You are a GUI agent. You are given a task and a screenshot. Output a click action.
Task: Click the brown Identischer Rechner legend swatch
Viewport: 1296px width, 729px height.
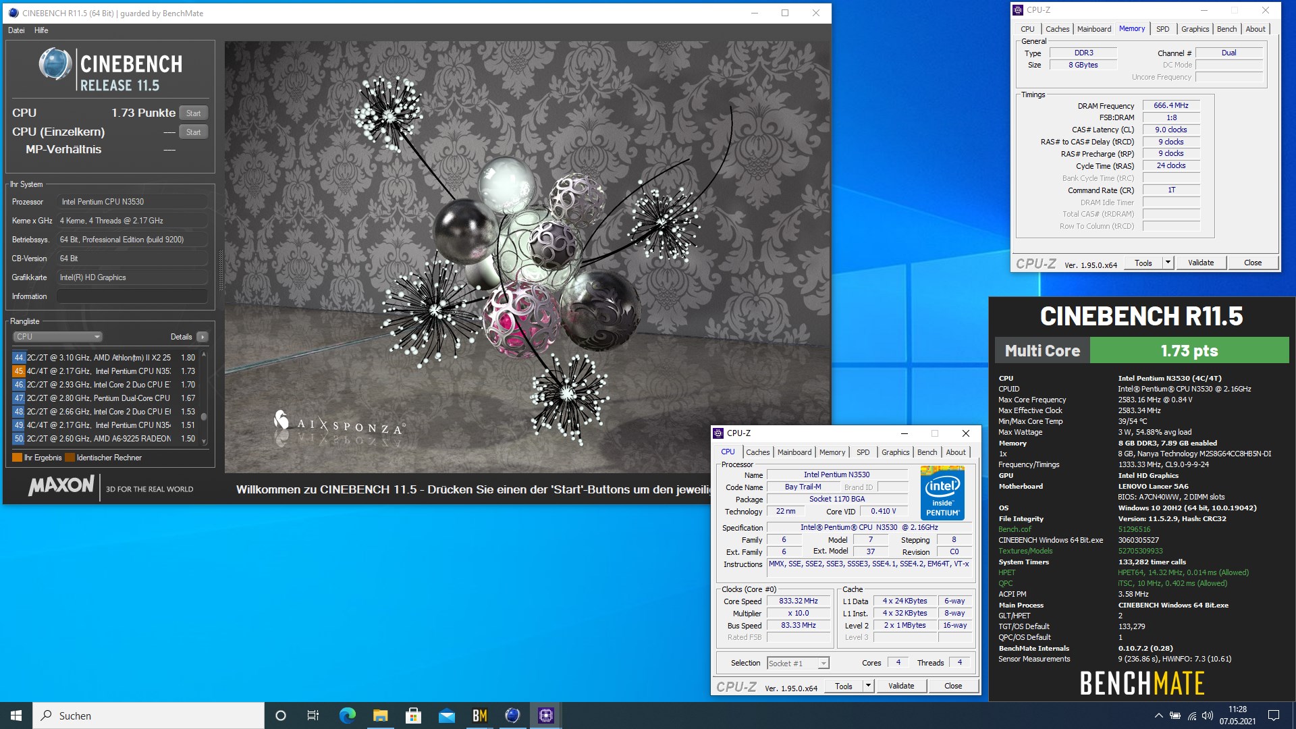pos(70,458)
